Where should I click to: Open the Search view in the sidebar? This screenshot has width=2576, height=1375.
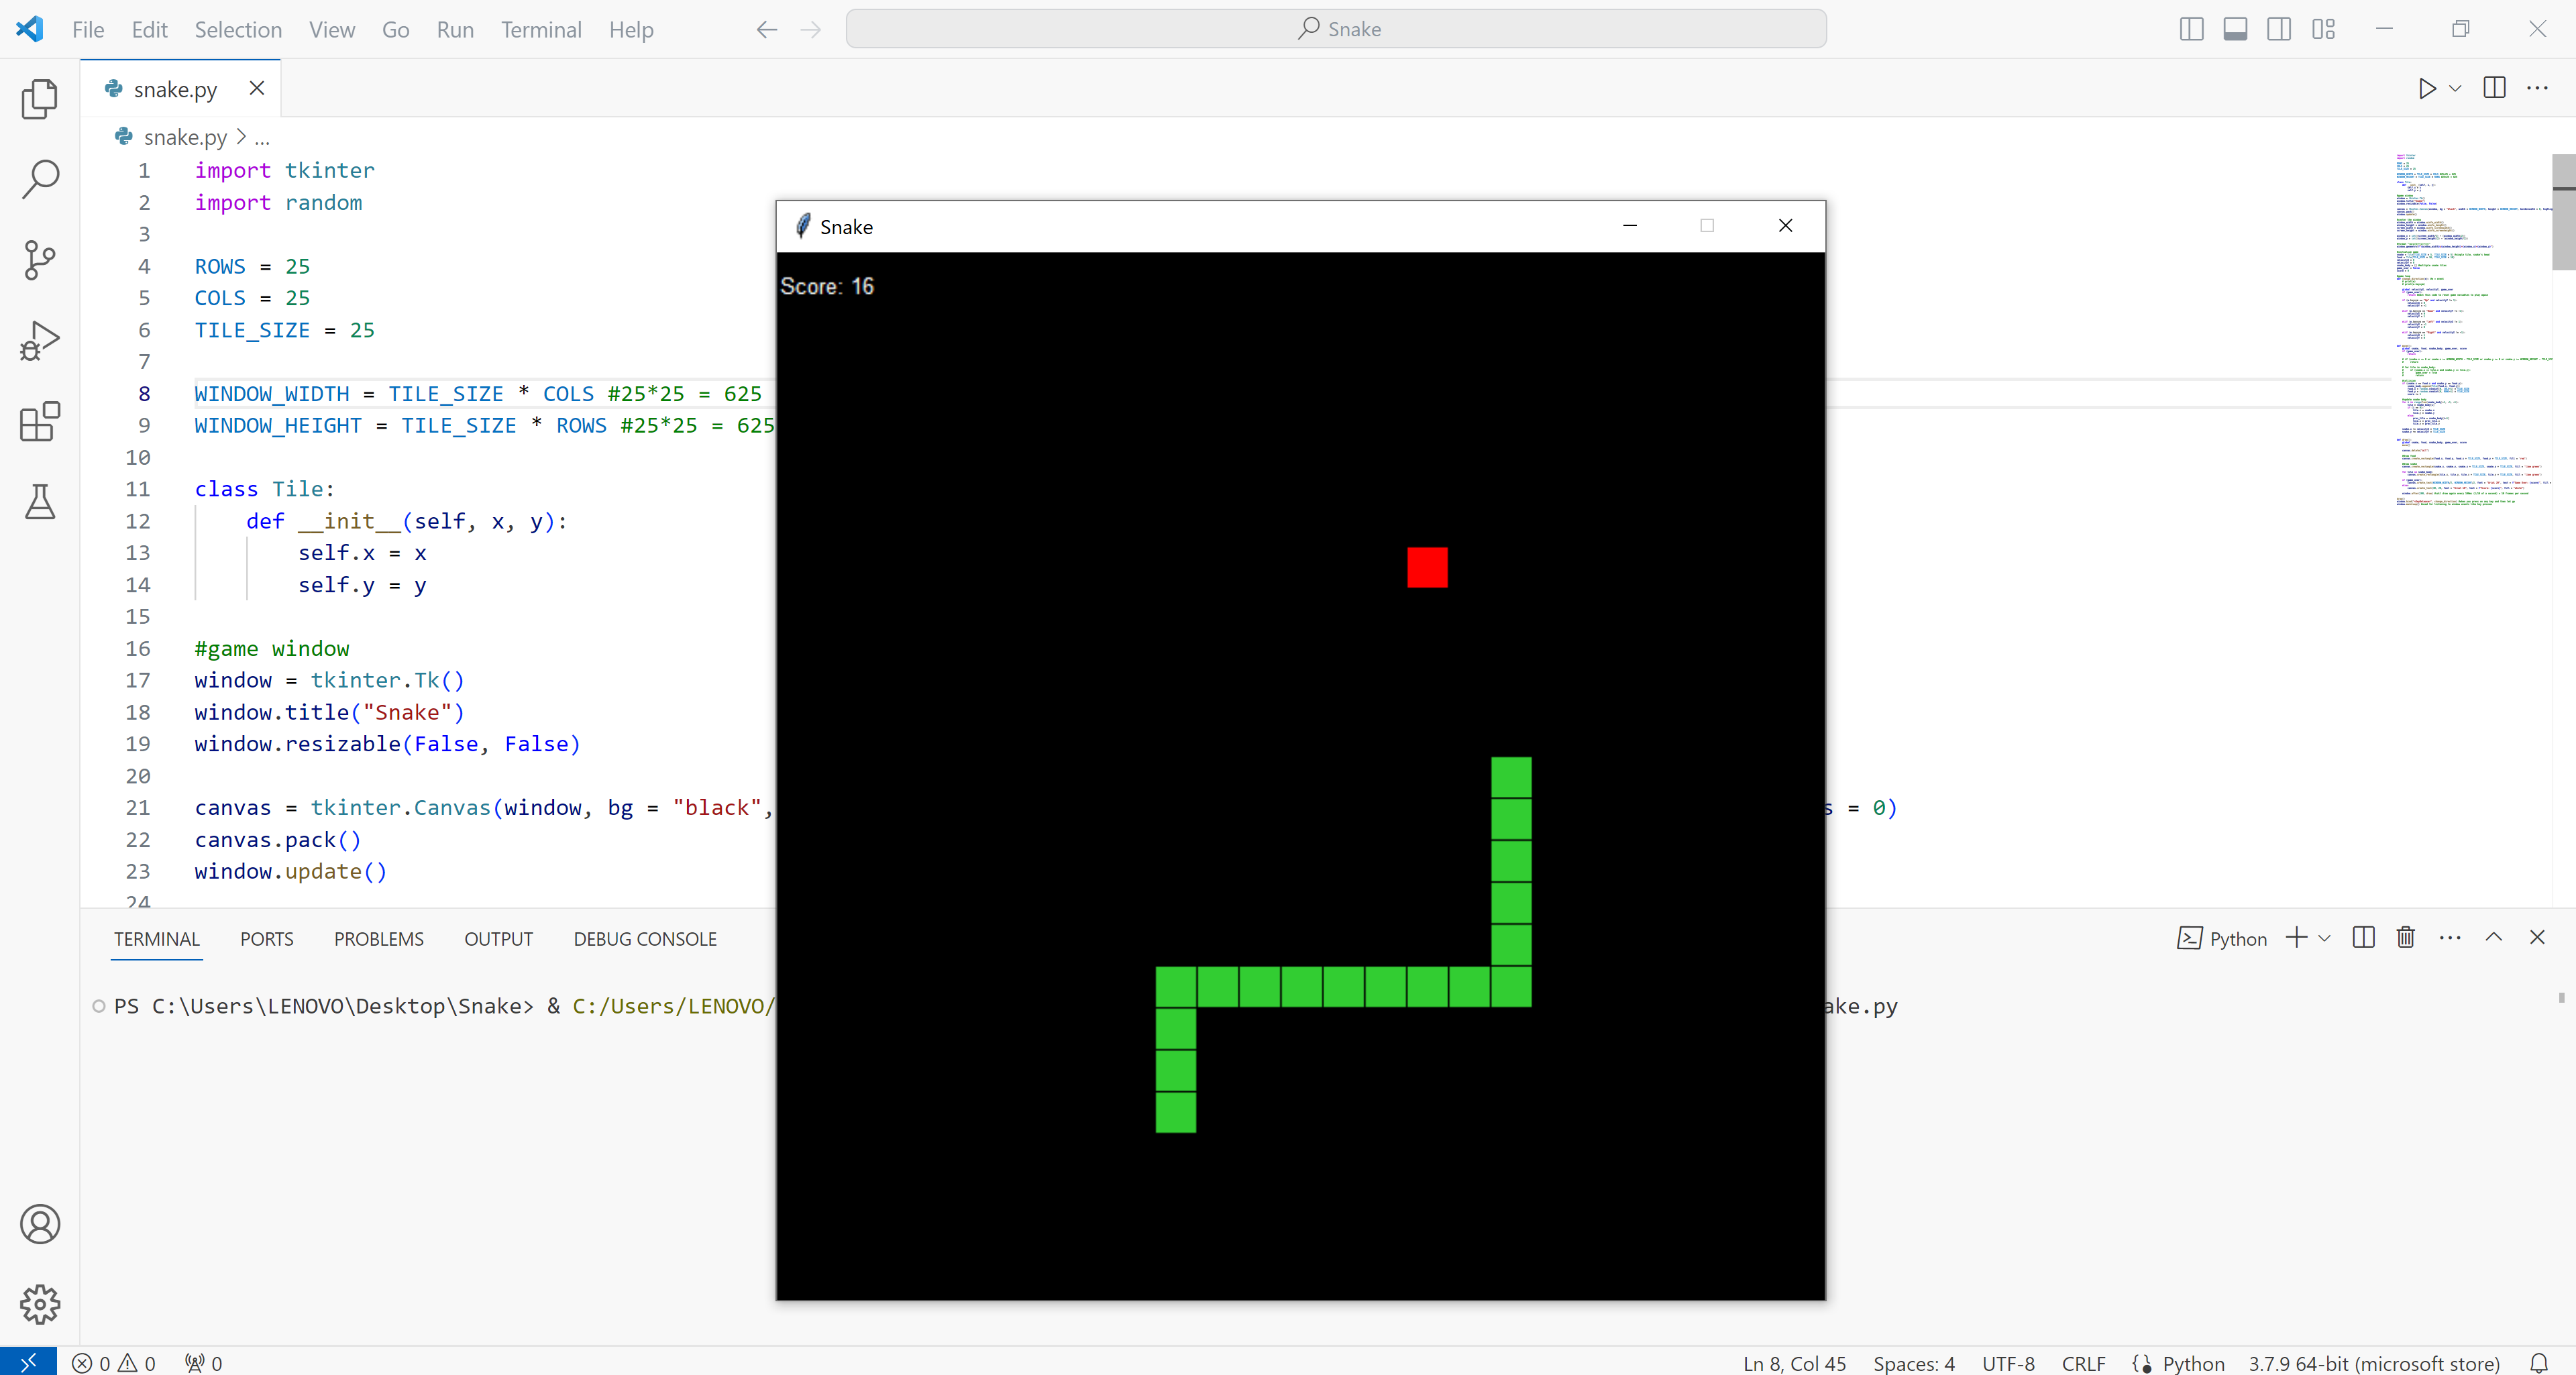click(39, 179)
